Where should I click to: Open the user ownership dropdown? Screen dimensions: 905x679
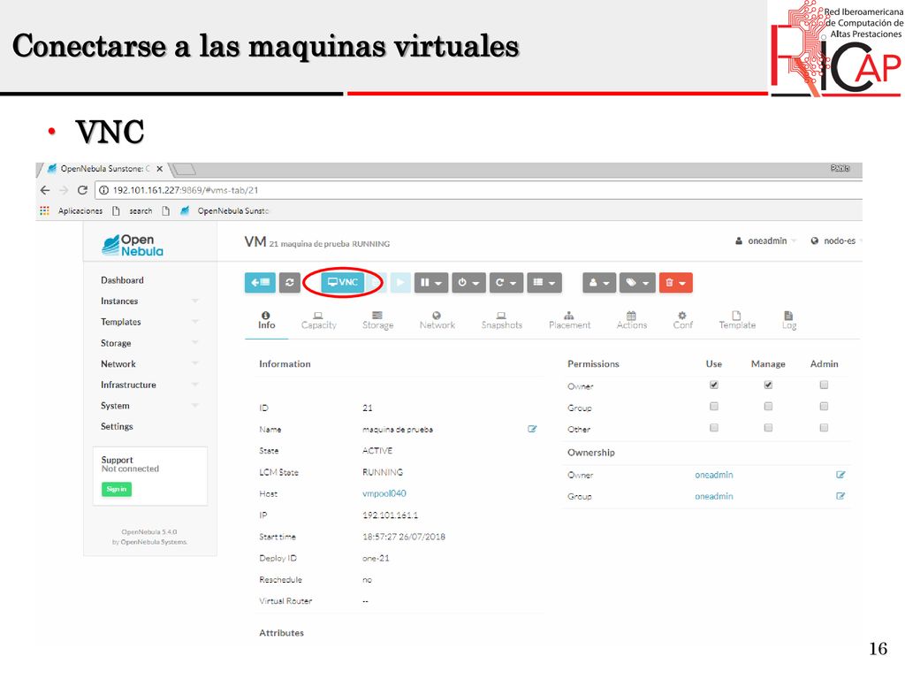(599, 282)
